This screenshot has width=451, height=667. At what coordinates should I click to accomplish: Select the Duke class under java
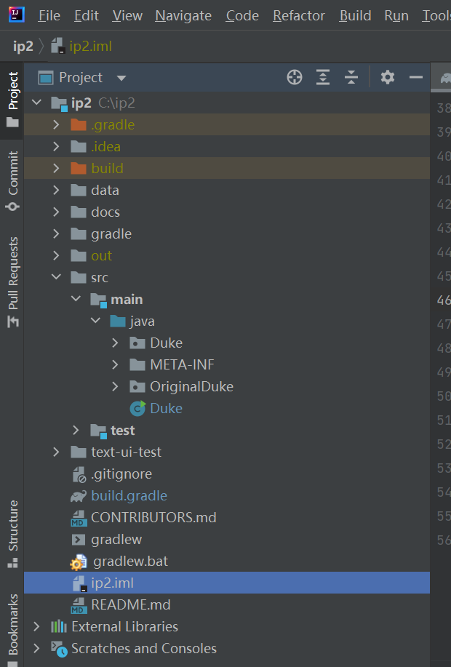point(166,408)
